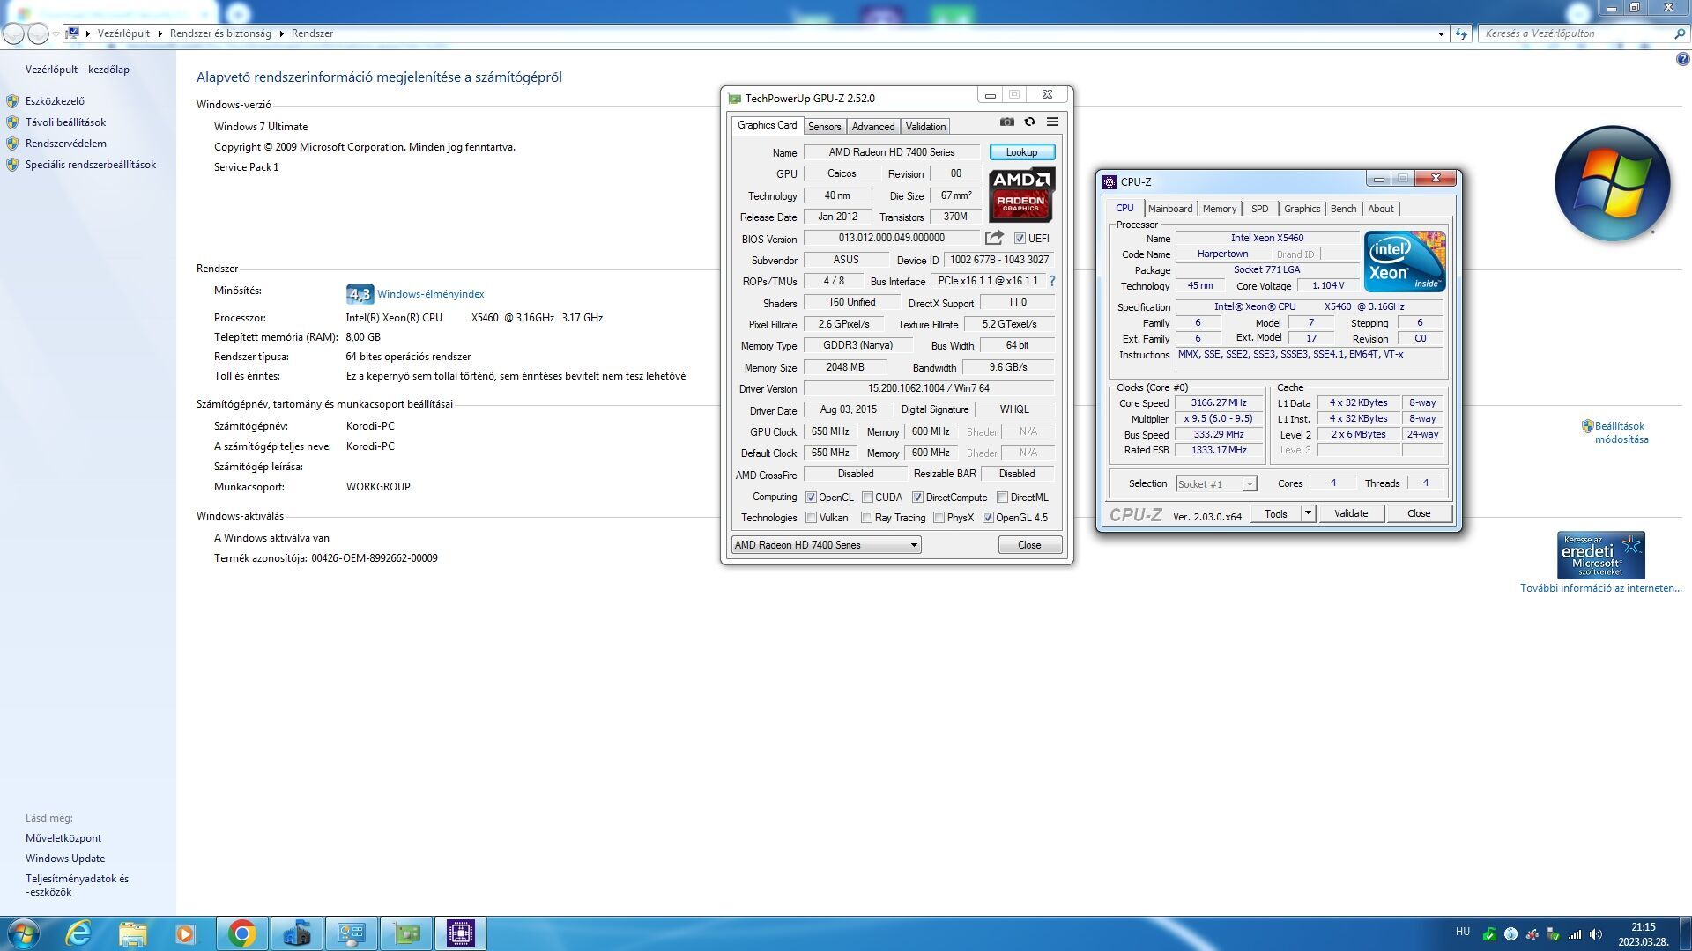Click the back arrow in Control Panel
This screenshot has width=1692, height=951.
click(14, 33)
